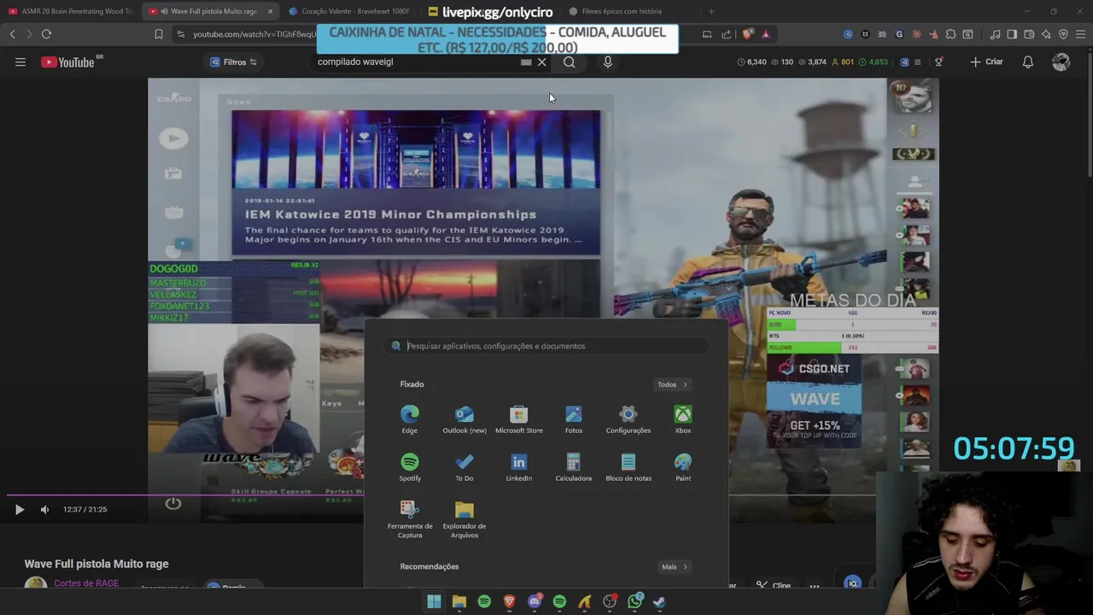The height and width of the screenshot is (615, 1093).
Task: Open Explorador de Arquivos pinned app
Action: tap(465, 519)
